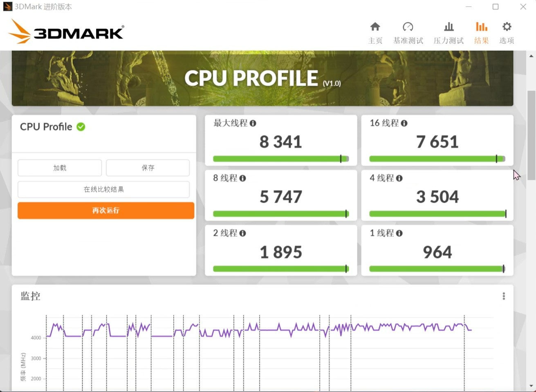Click the 最大线程 score bar
The height and width of the screenshot is (392, 536).
tap(281, 159)
